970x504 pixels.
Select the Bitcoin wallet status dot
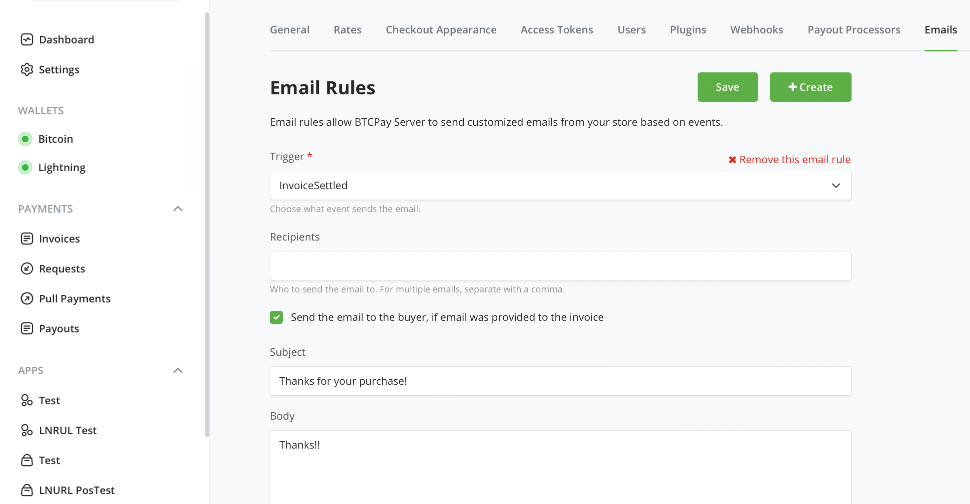tap(25, 139)
